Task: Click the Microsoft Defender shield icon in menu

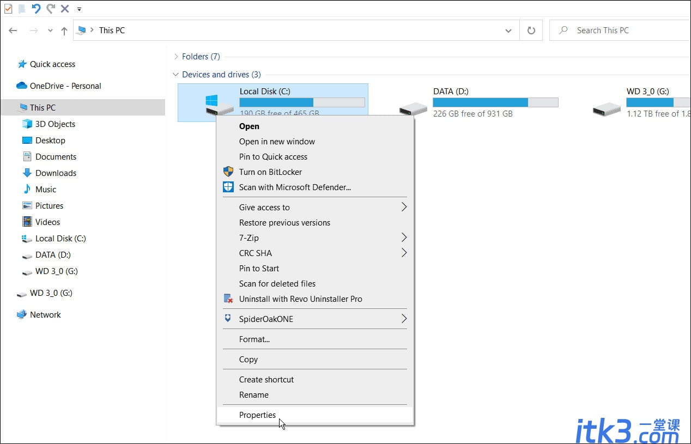Action: [228, 187]
